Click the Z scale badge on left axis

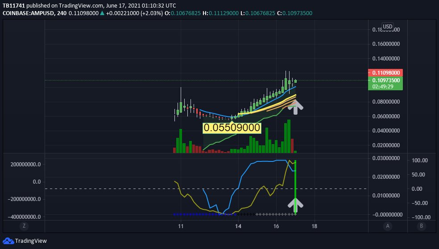24,226
